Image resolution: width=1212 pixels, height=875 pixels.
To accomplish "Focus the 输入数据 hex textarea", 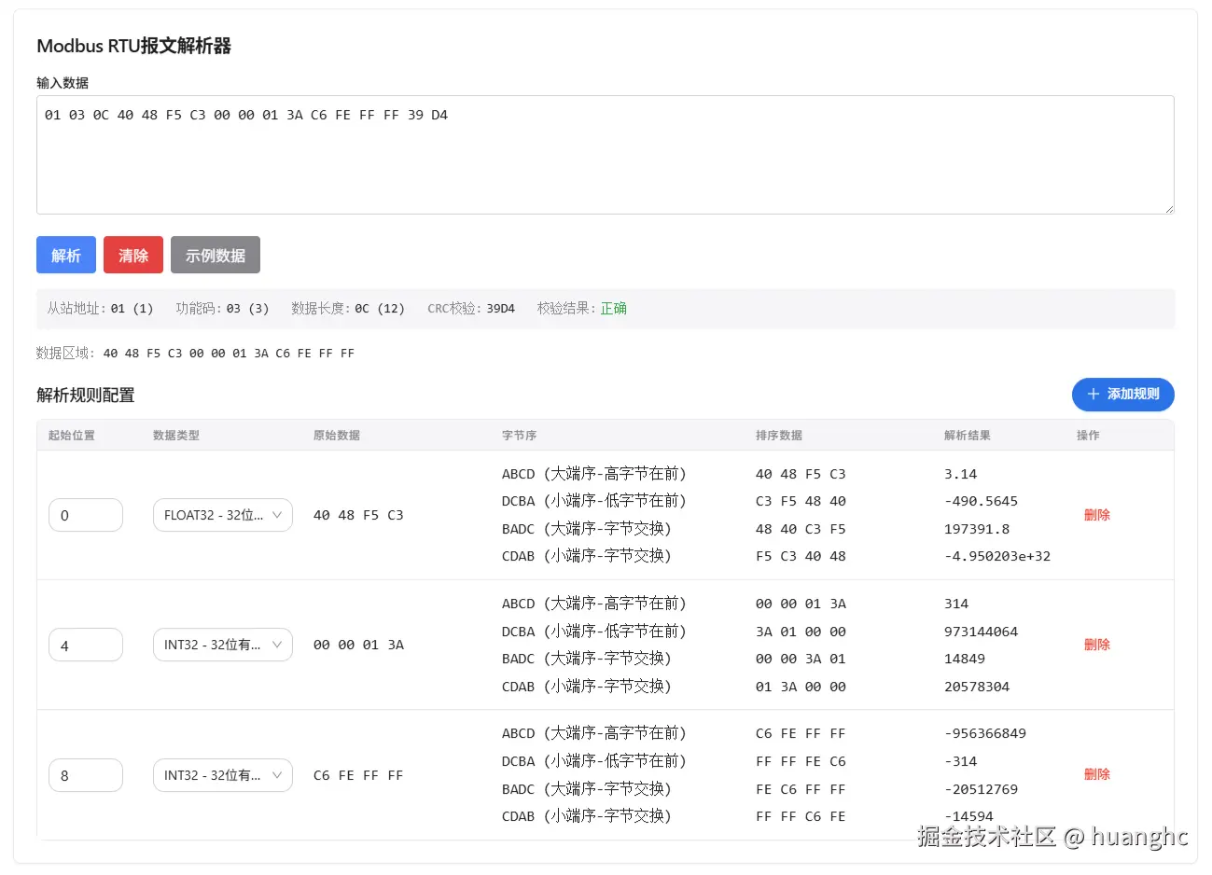I will tap(605, 155).
